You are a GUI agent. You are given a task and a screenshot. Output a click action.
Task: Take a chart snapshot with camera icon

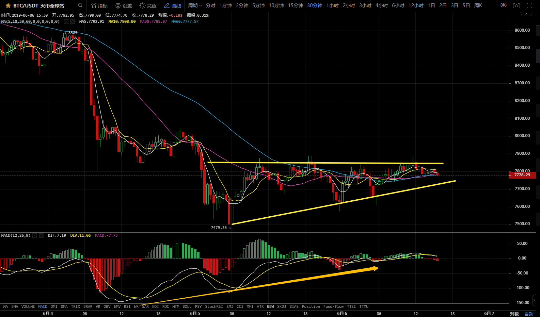point(517,5)
